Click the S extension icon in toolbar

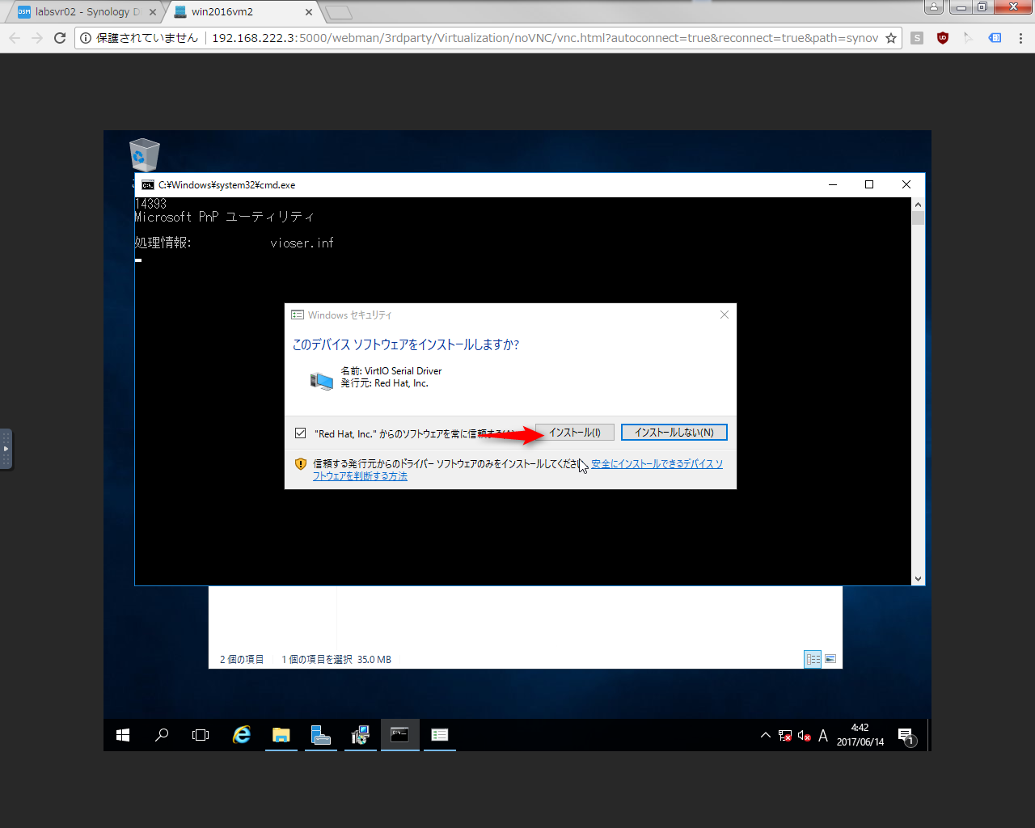(x=917, y=38)
